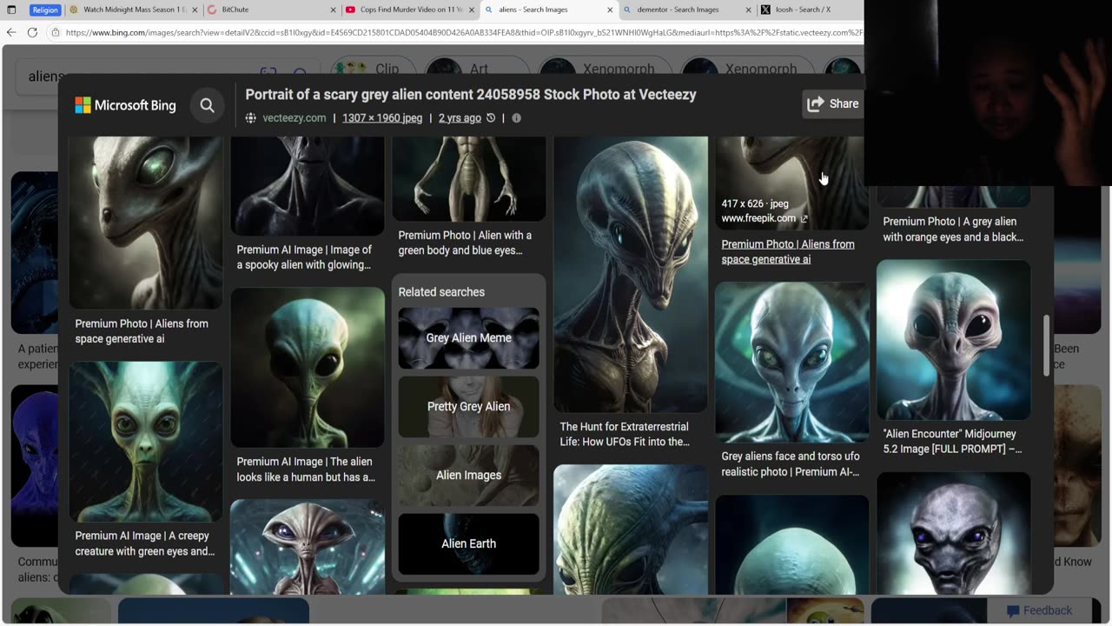This screenshot has height=626, width=1112.
Task: Open Grey aliens face and torso ufo thumbnail
Action: pos(792,362)
